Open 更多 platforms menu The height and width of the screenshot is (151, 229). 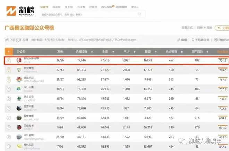click(x=135, y=7)
